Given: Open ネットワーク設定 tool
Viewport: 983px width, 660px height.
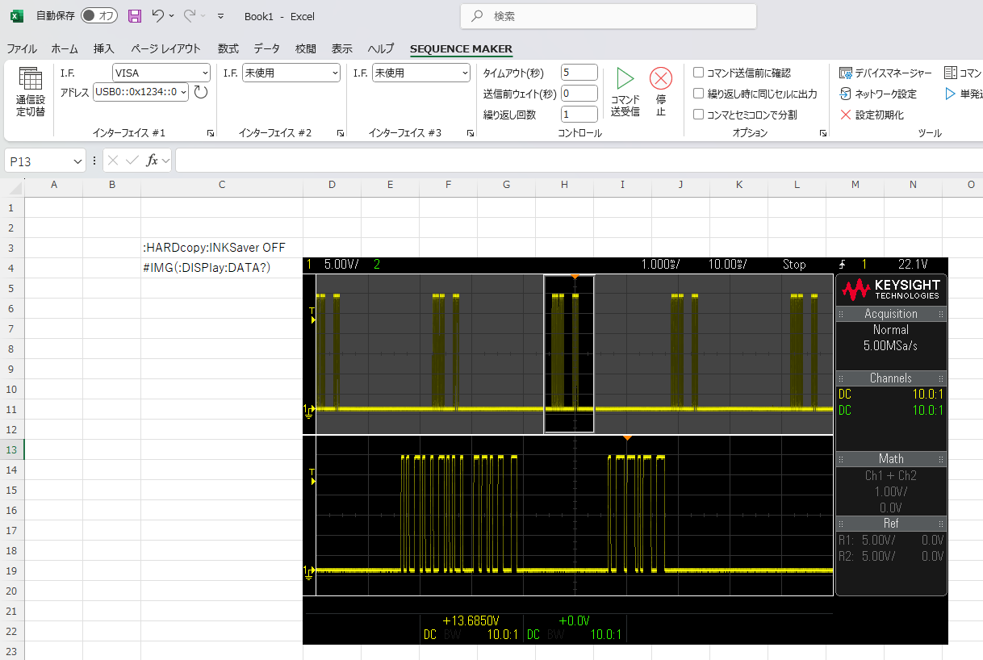Looking at the screenshot, I should pyautogui.click(x=878, y=94).
